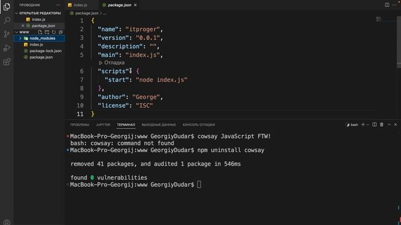Screen dimensions: 401x225
Task: Open Explorer panel more actions menu
Action: tap(58, 5)
